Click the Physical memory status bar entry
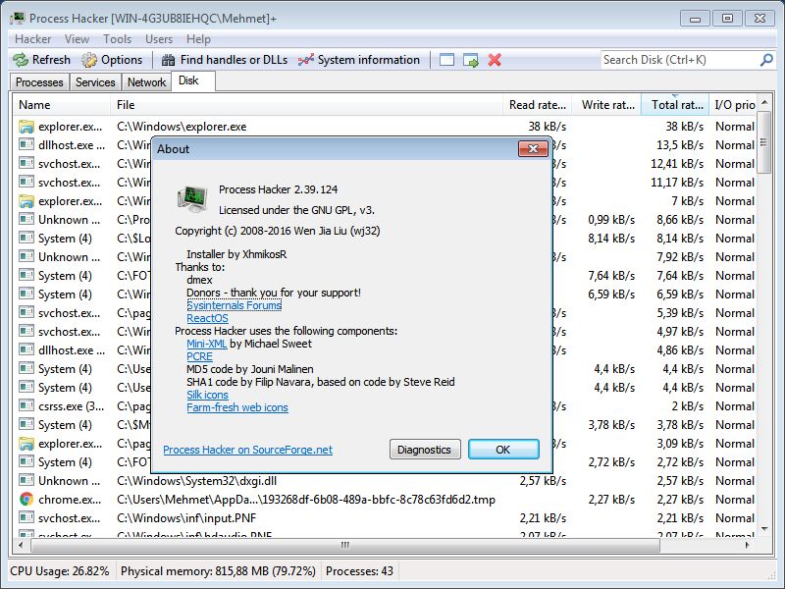This screenshot has height=589, width=785. (218, 571)
